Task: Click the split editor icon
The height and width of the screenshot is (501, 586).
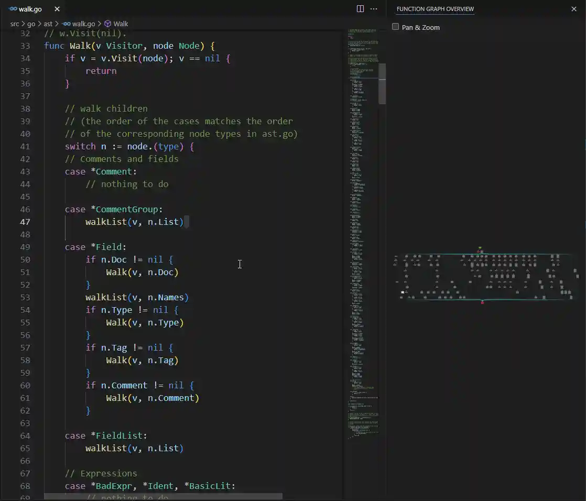Action: [x=360, y=8]
